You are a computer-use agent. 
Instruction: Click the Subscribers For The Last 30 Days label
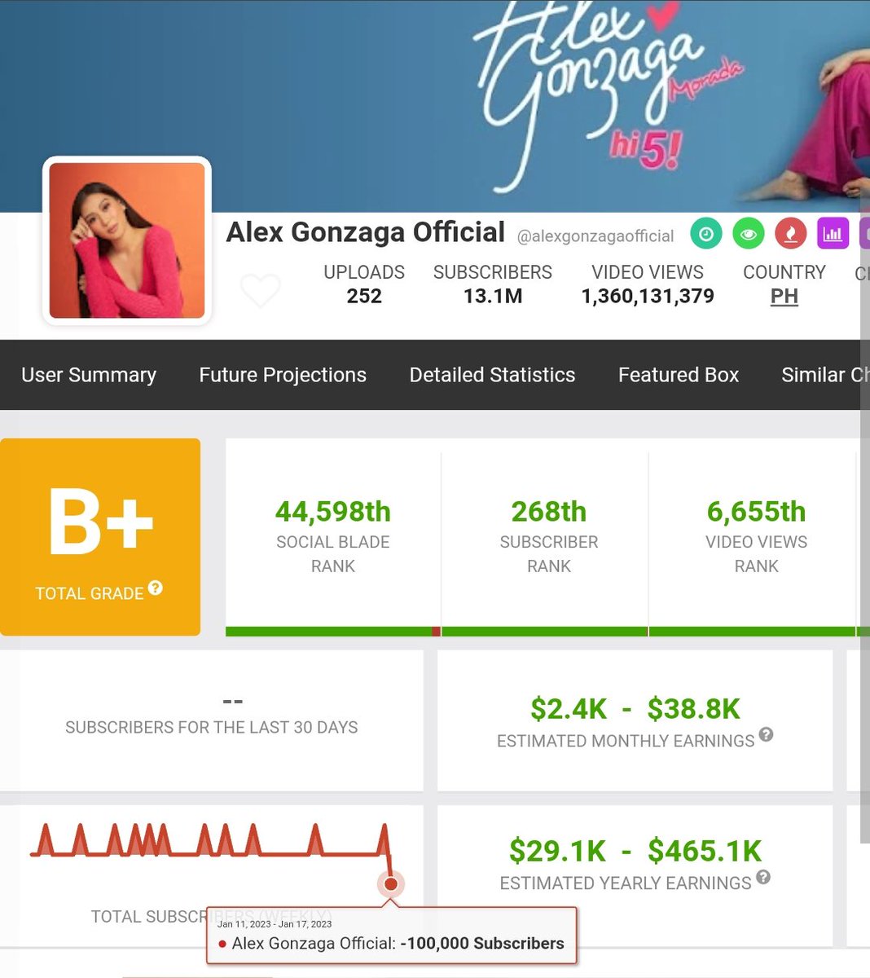point(212,727)
